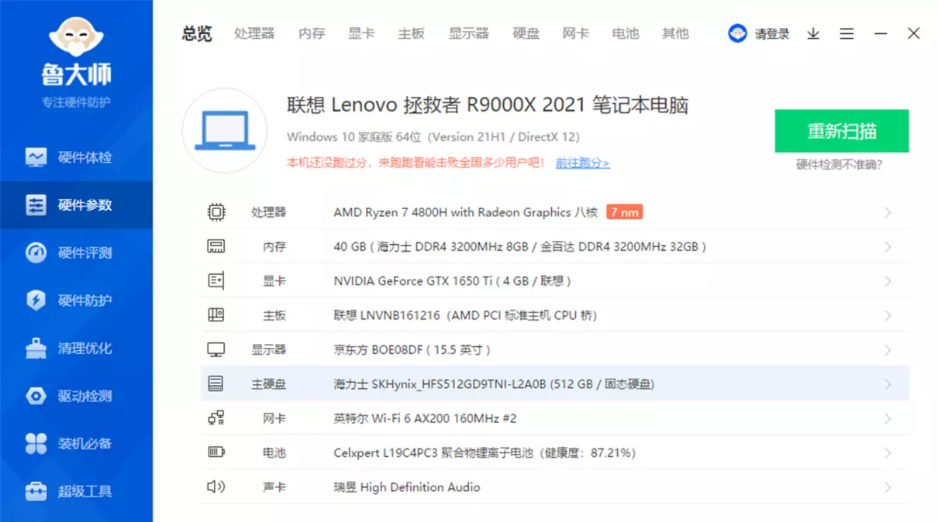Switch to the 总览 tab
This screenshot has width=938, height=522.
[197, 33]
